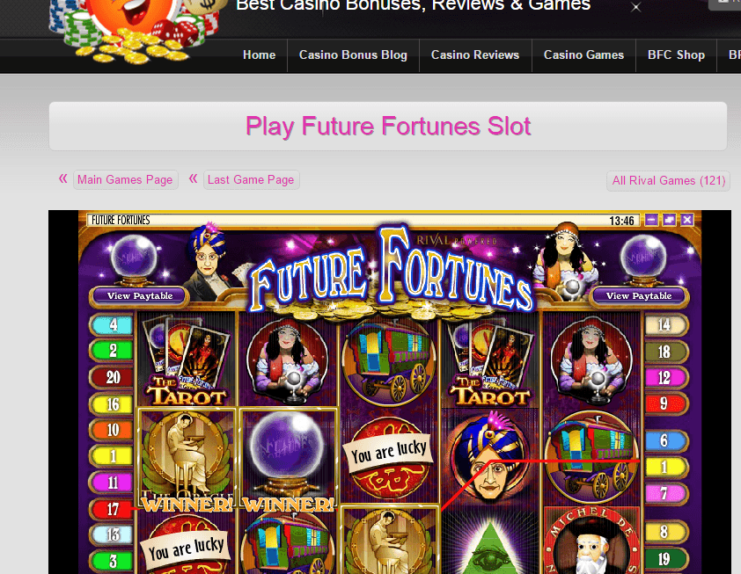Screen dimensions: 741x574
Task: Minimize the Future Fortunes game window
Action: coord(651,220)
